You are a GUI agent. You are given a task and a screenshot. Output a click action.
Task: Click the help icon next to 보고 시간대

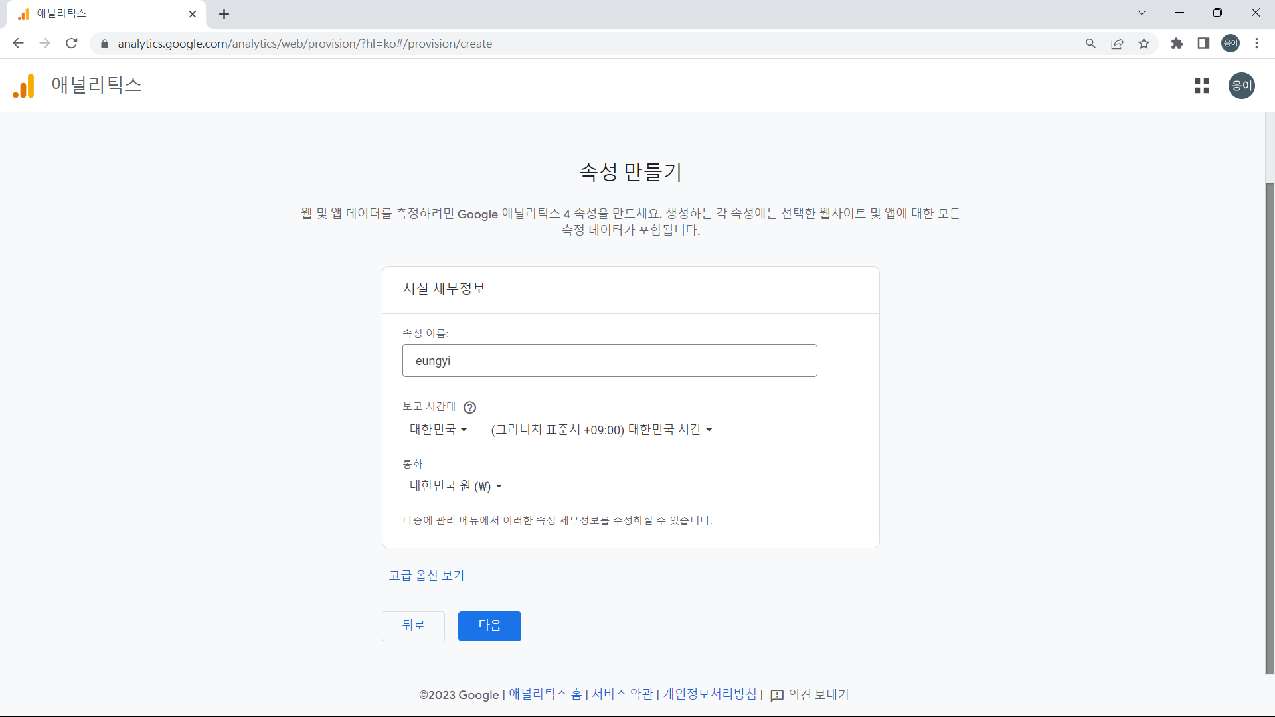469,407
